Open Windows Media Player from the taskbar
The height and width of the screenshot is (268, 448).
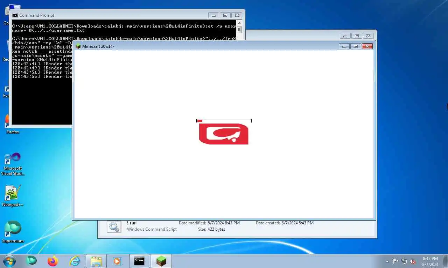pos(117,261)
